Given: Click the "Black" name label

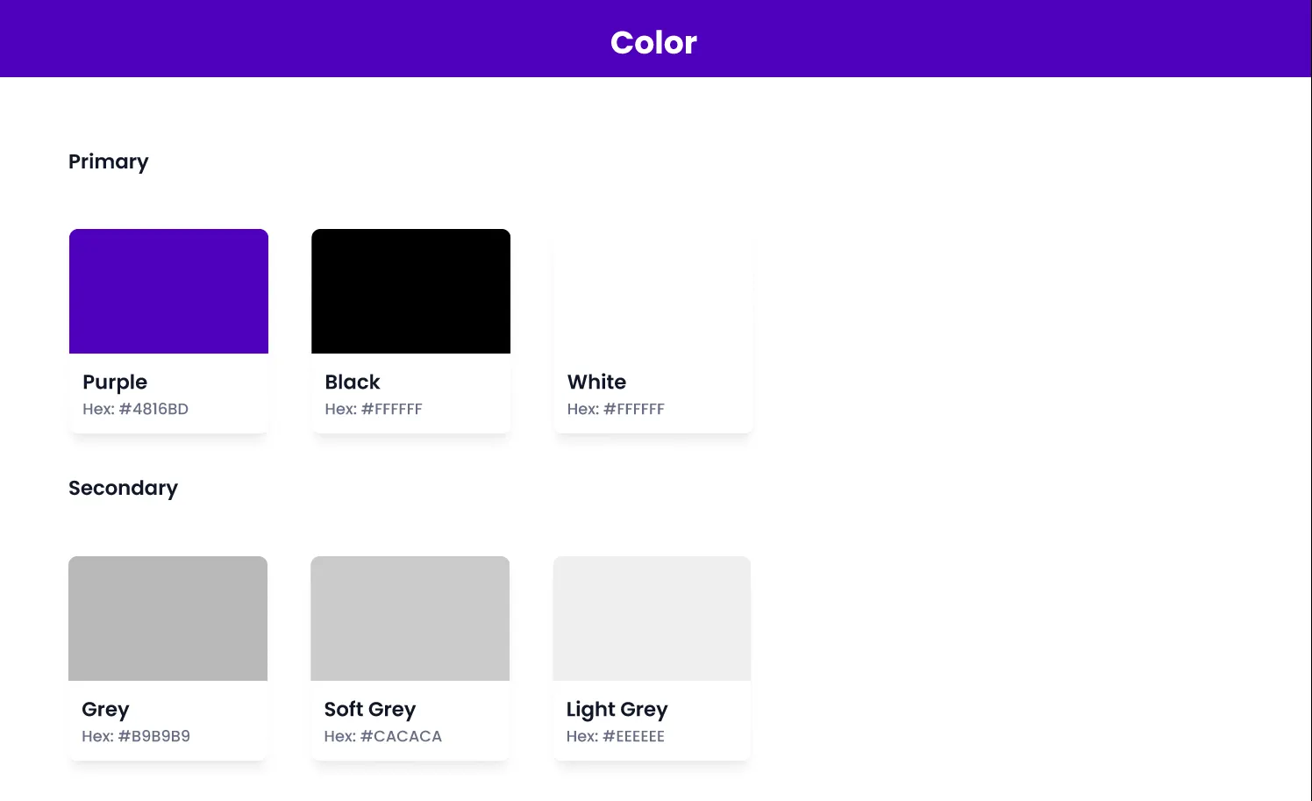Looking at the screenshot, I should pyautogui.click(x=353, y=382).
